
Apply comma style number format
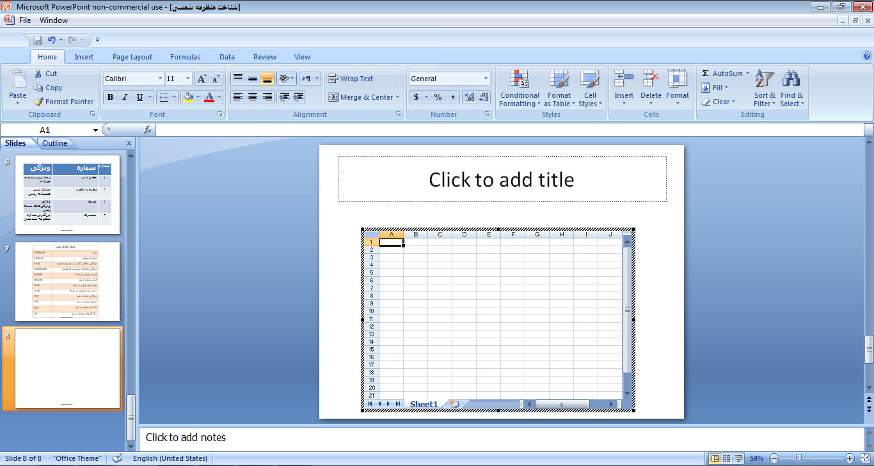(452, 97)
